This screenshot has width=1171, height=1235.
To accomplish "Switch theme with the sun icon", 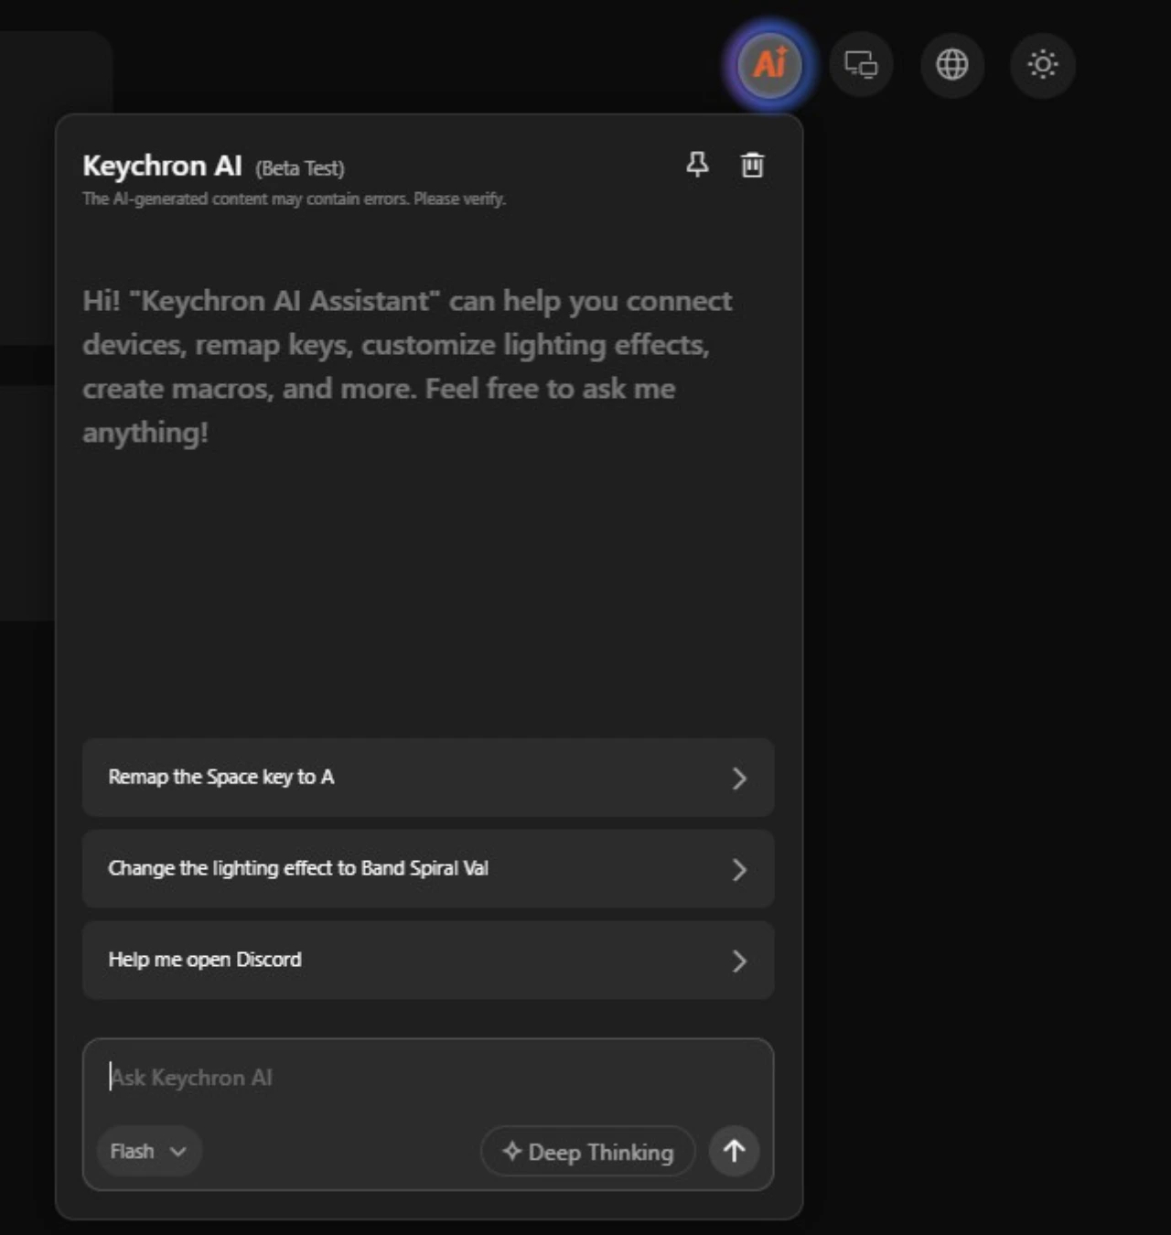I will tap(1043, 64).
